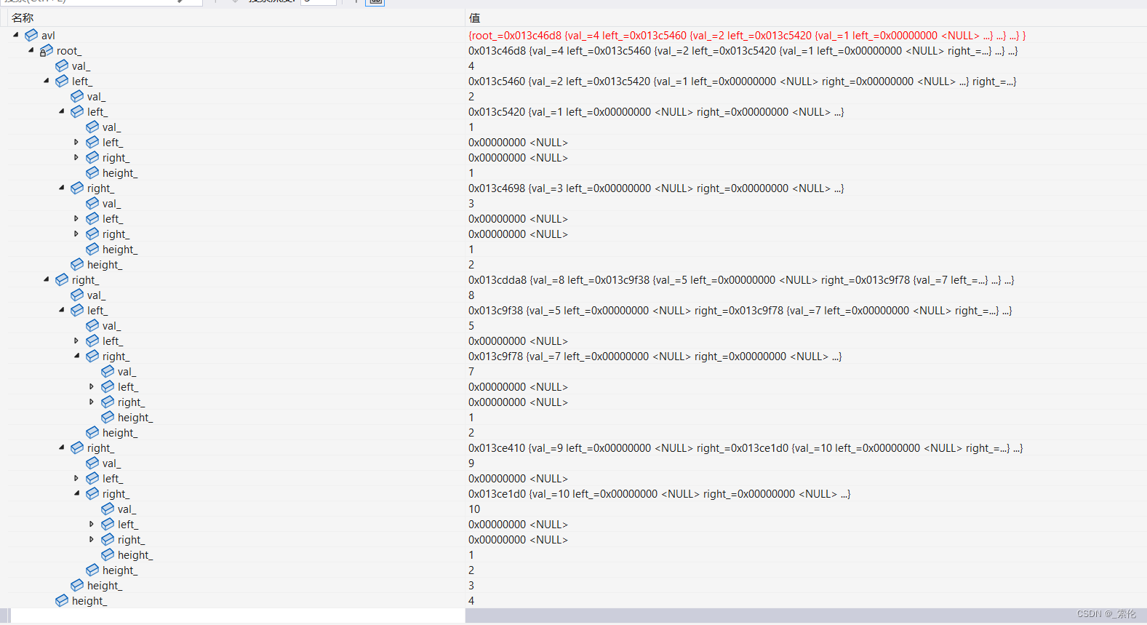Click the icon of right_ at 0x013ce1d0
The image size is (1147, 625).
(x=92, y=493)
